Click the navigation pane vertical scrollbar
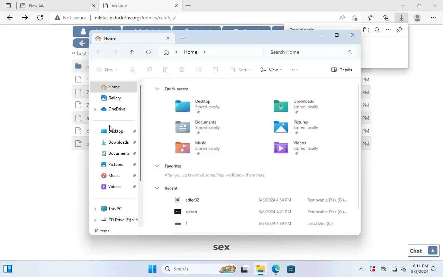Screen dimensions: 443x277 pyautogui.click(x=141, y=132)
